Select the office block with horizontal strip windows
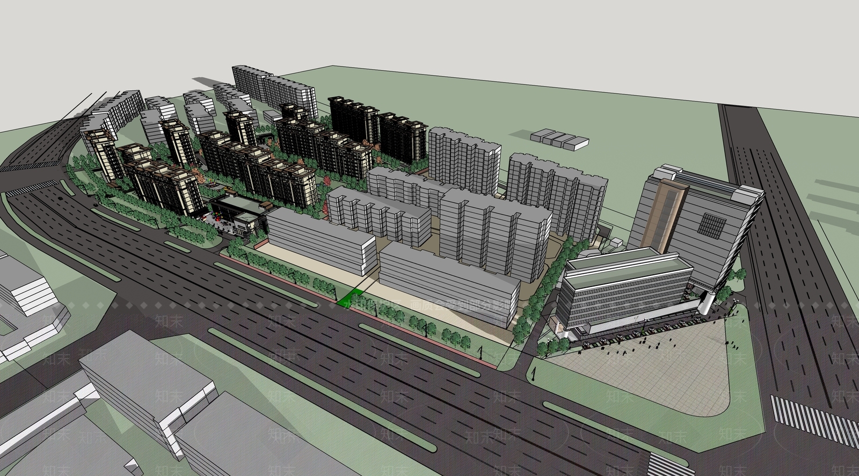This screenshot has height=476, width=859. tap(623, 292)
